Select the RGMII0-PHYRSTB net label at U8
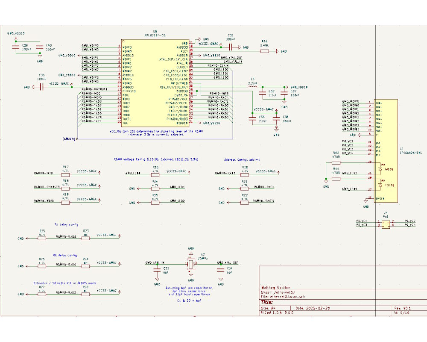This screenshot has width=427, height=342. [94, 89]
